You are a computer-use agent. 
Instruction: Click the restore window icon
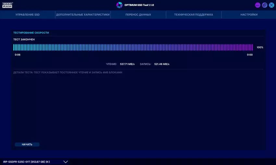[265, 5]
